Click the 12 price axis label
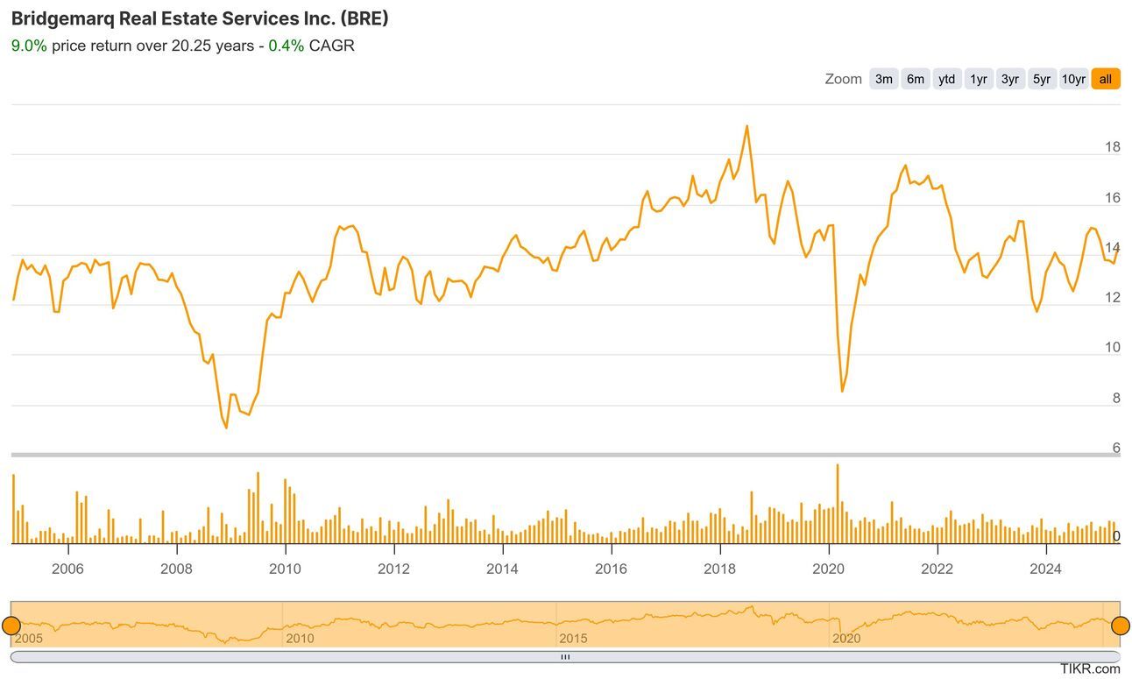 (1113, 298)
